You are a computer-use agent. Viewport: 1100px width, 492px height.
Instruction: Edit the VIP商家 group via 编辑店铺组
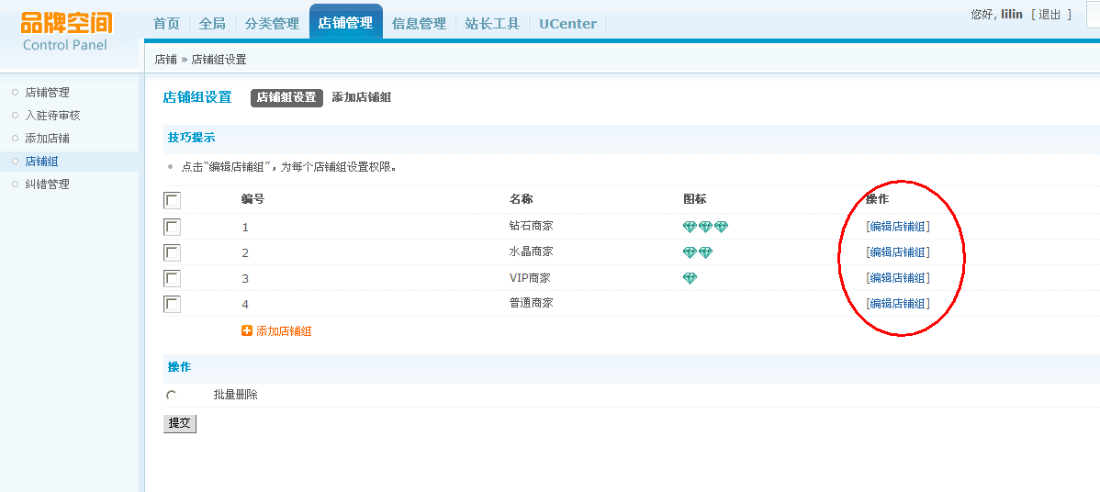[x=898, y=277]
